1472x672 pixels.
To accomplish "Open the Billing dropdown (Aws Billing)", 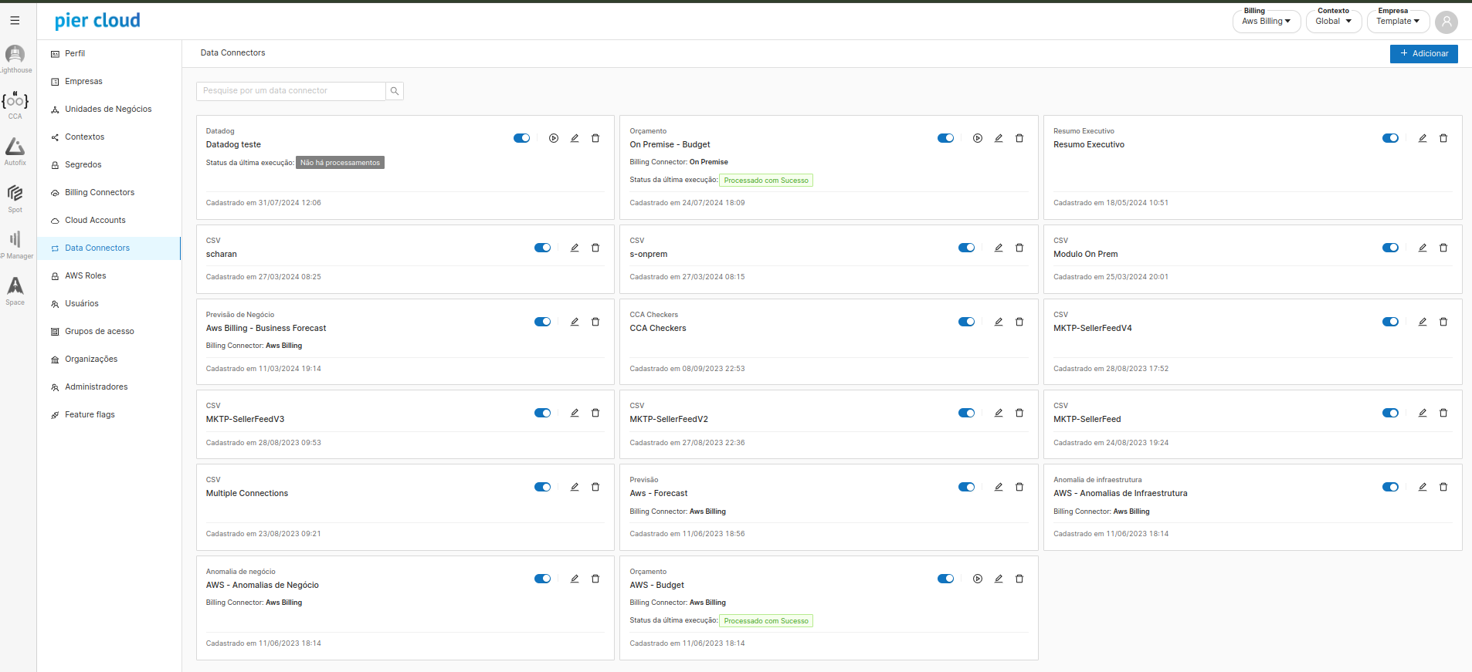I will 1266,21.
